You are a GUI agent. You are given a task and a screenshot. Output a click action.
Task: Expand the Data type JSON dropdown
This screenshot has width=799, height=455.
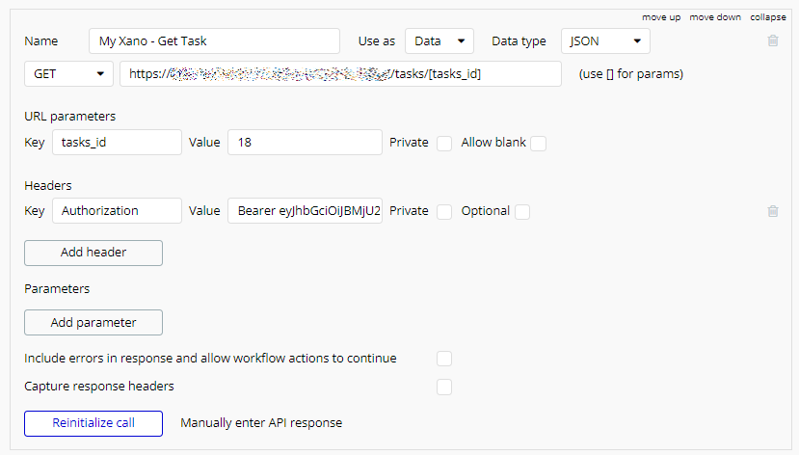tap(605, 41)
